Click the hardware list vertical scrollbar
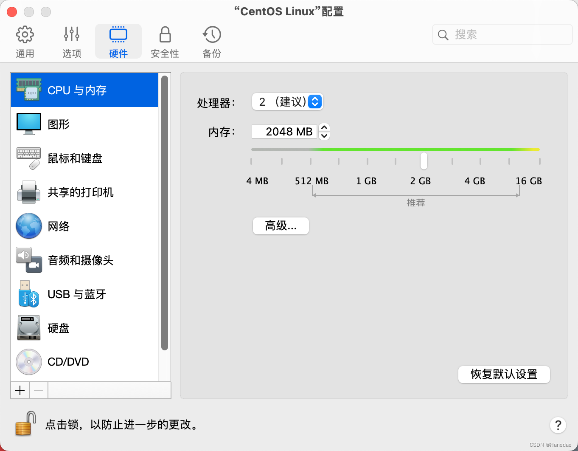 pos(165,213)
